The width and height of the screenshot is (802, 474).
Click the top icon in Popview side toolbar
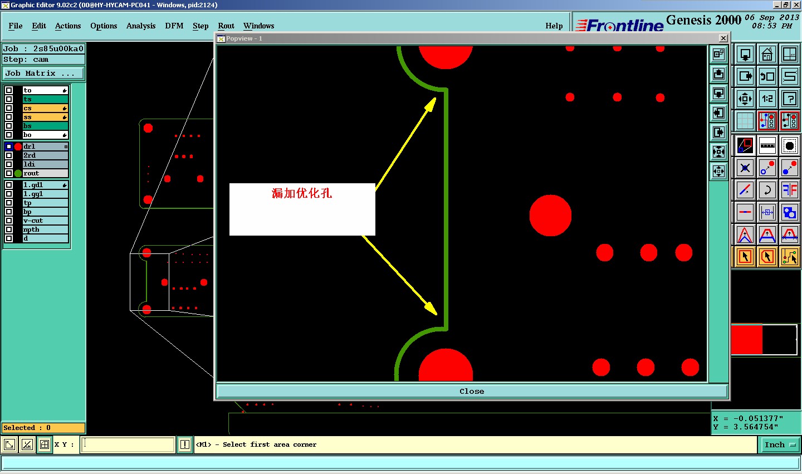(x=719, y=54)
